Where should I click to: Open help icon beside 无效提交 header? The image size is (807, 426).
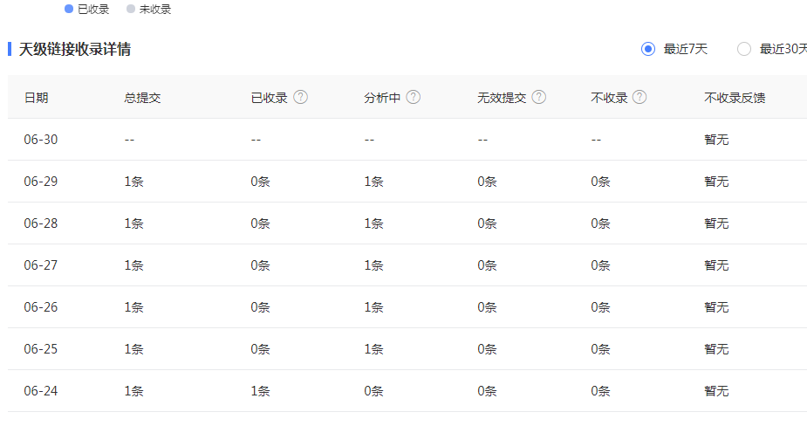539,97
